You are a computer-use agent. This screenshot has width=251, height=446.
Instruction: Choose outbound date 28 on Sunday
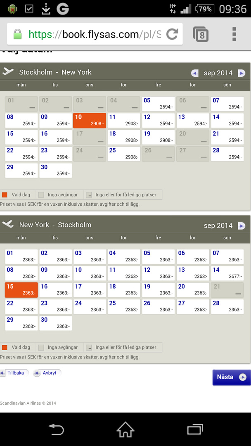(x=227, y=154)
